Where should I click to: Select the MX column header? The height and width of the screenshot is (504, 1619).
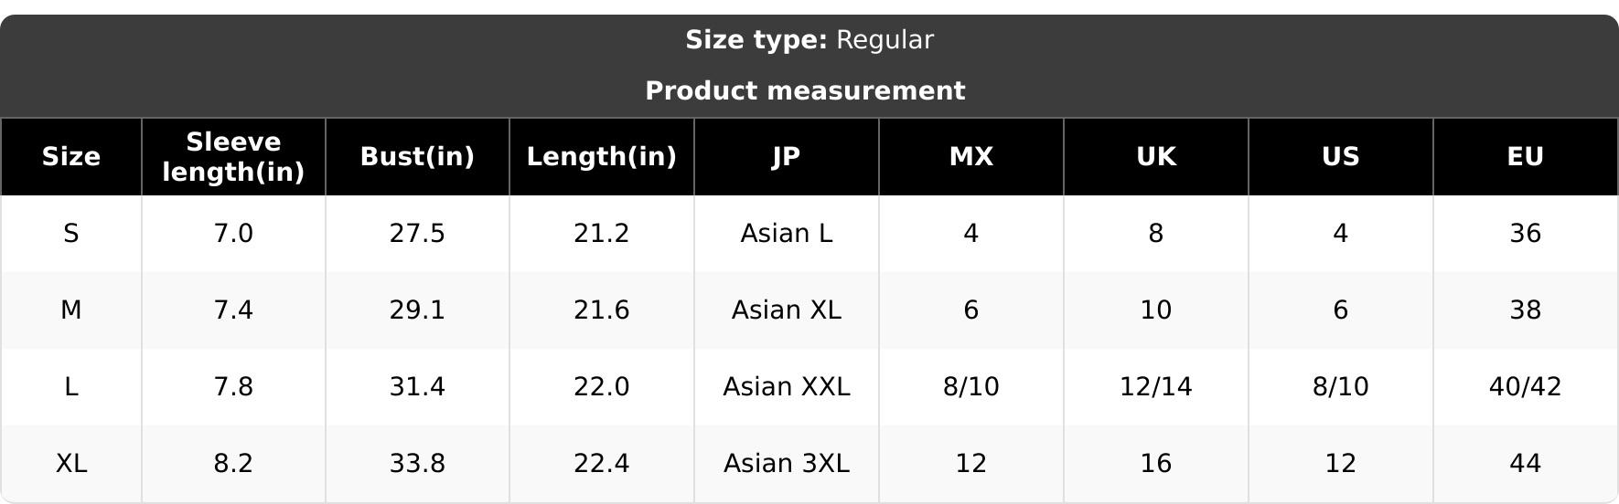coord(971,157)
